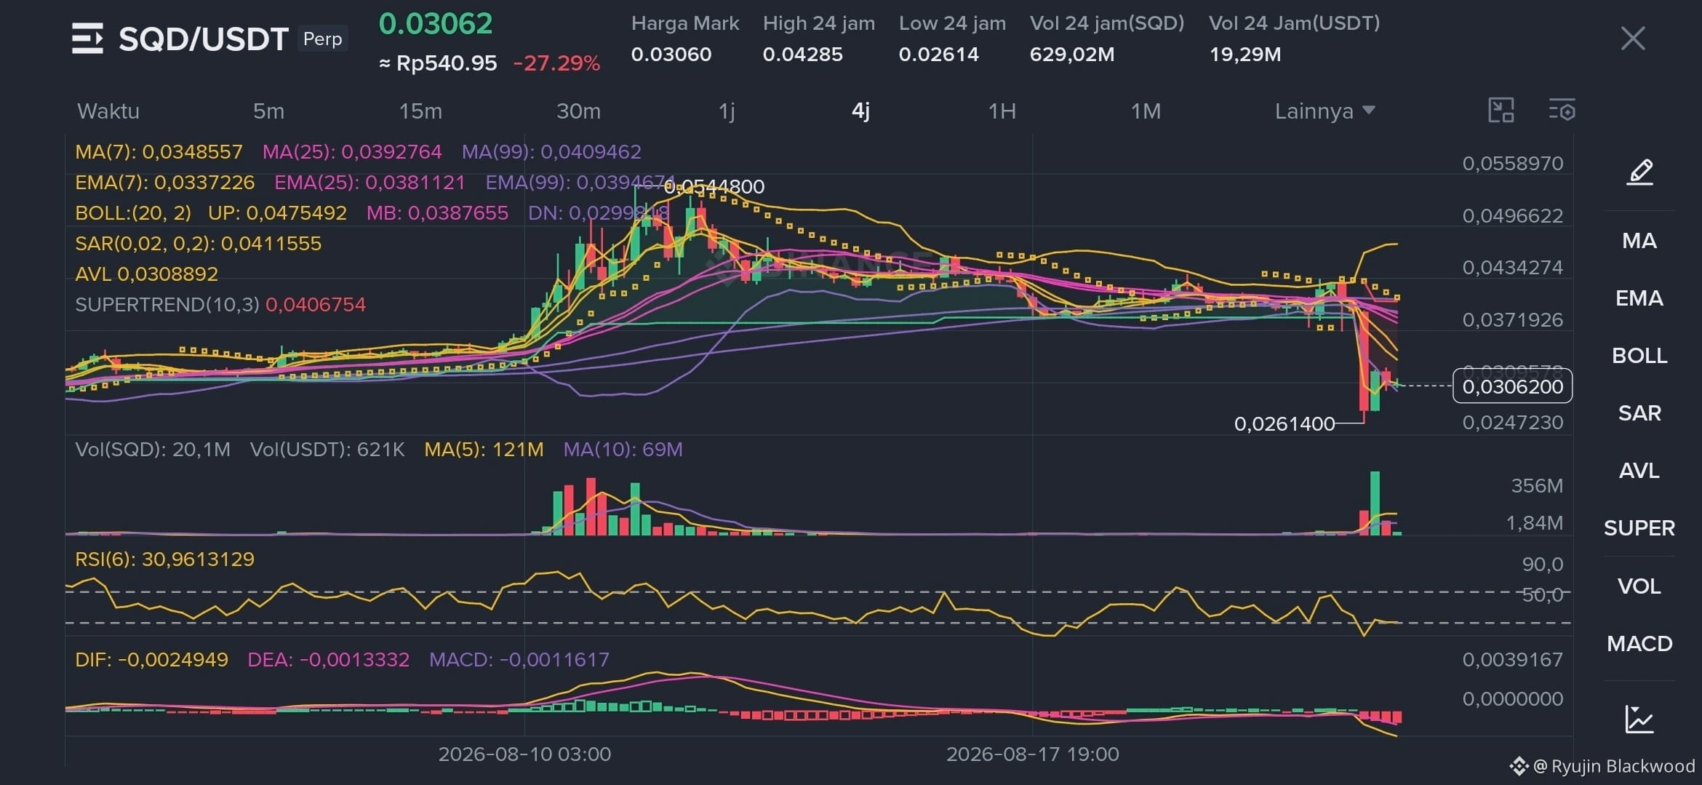
Task: Tap the AVL 0,0308892 legend
Action: [146, 274]
